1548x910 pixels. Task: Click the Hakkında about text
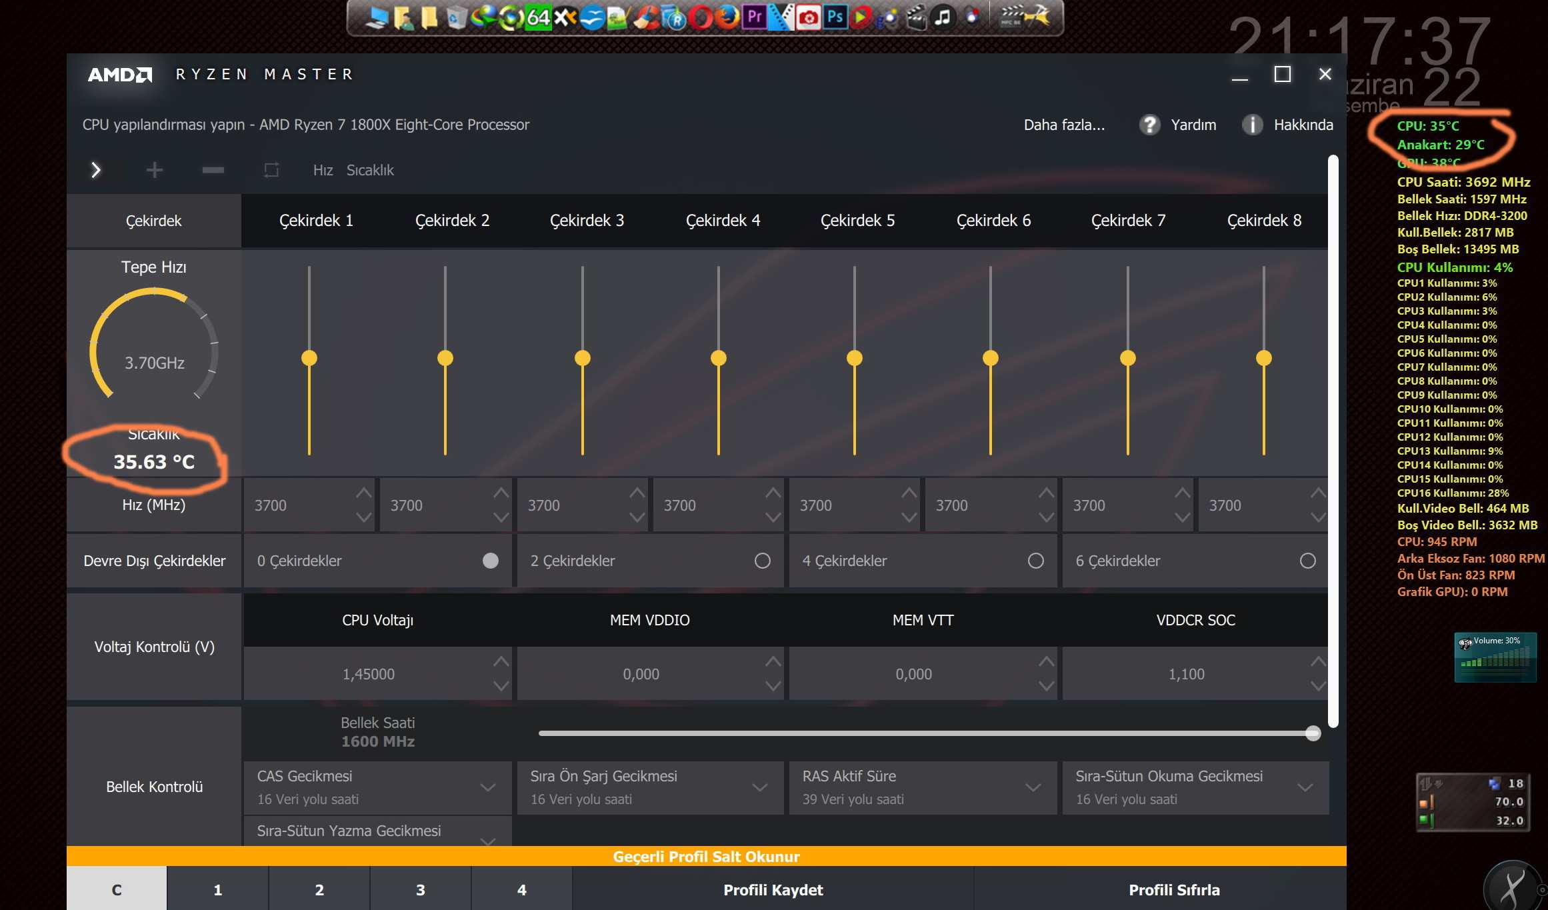(x=1303, y=125)
